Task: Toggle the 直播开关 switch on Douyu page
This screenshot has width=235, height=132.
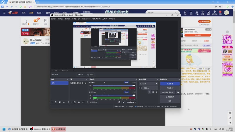Action: 36,21
